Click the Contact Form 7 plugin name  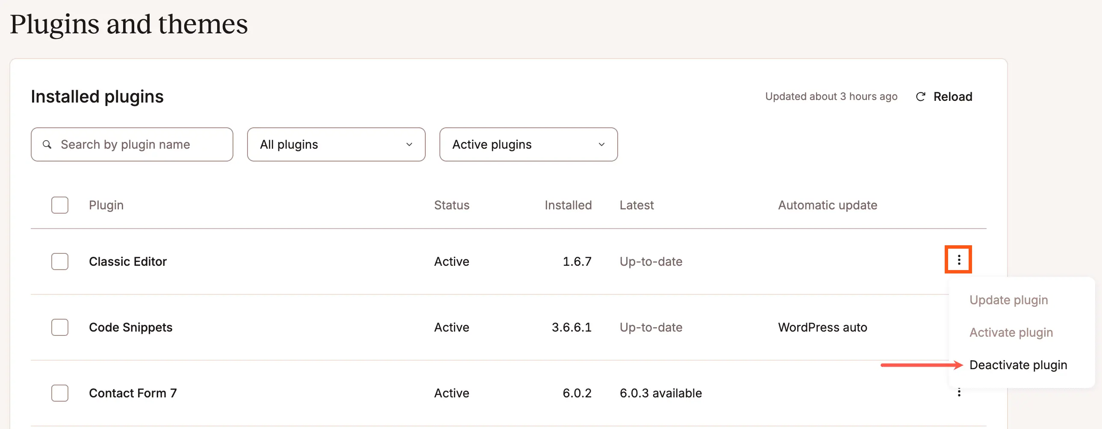click(133, 393)
